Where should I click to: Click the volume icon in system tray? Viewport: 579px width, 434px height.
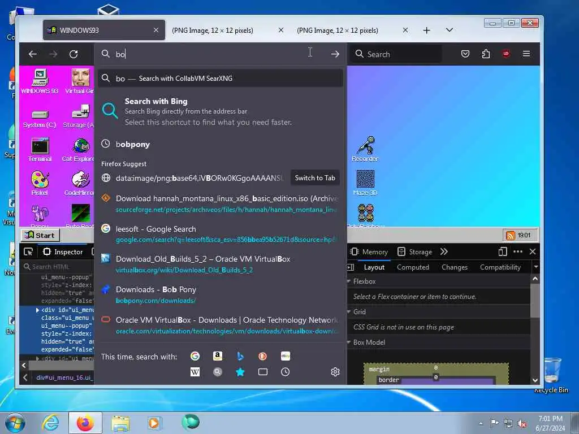522,424
